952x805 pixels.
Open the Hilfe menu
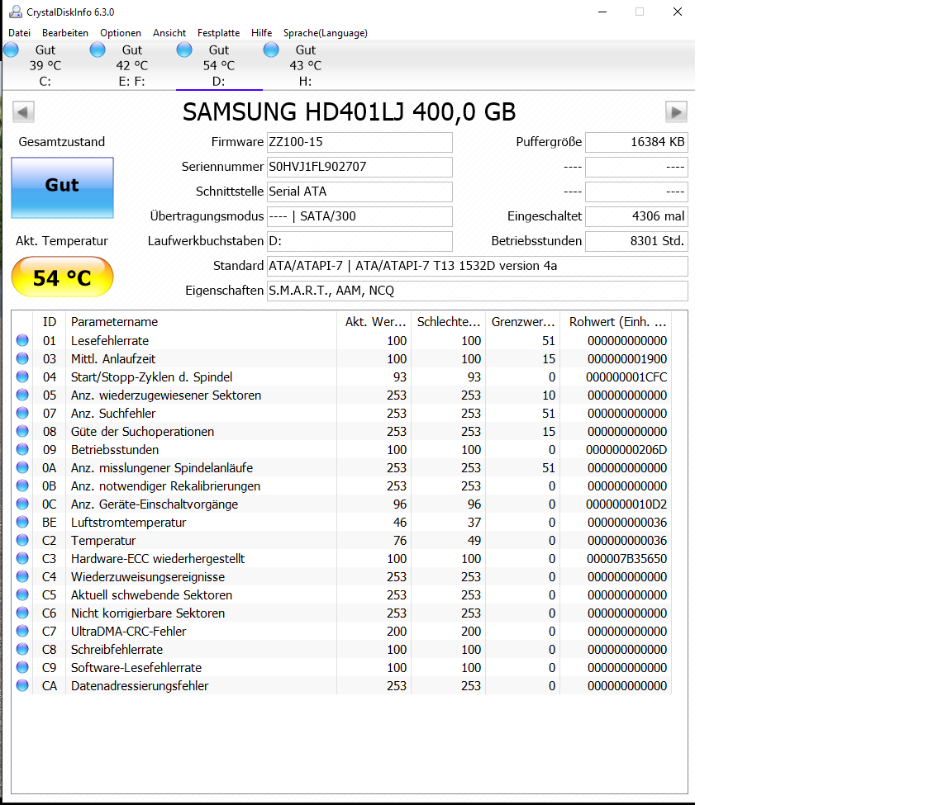tap(262, 33)
